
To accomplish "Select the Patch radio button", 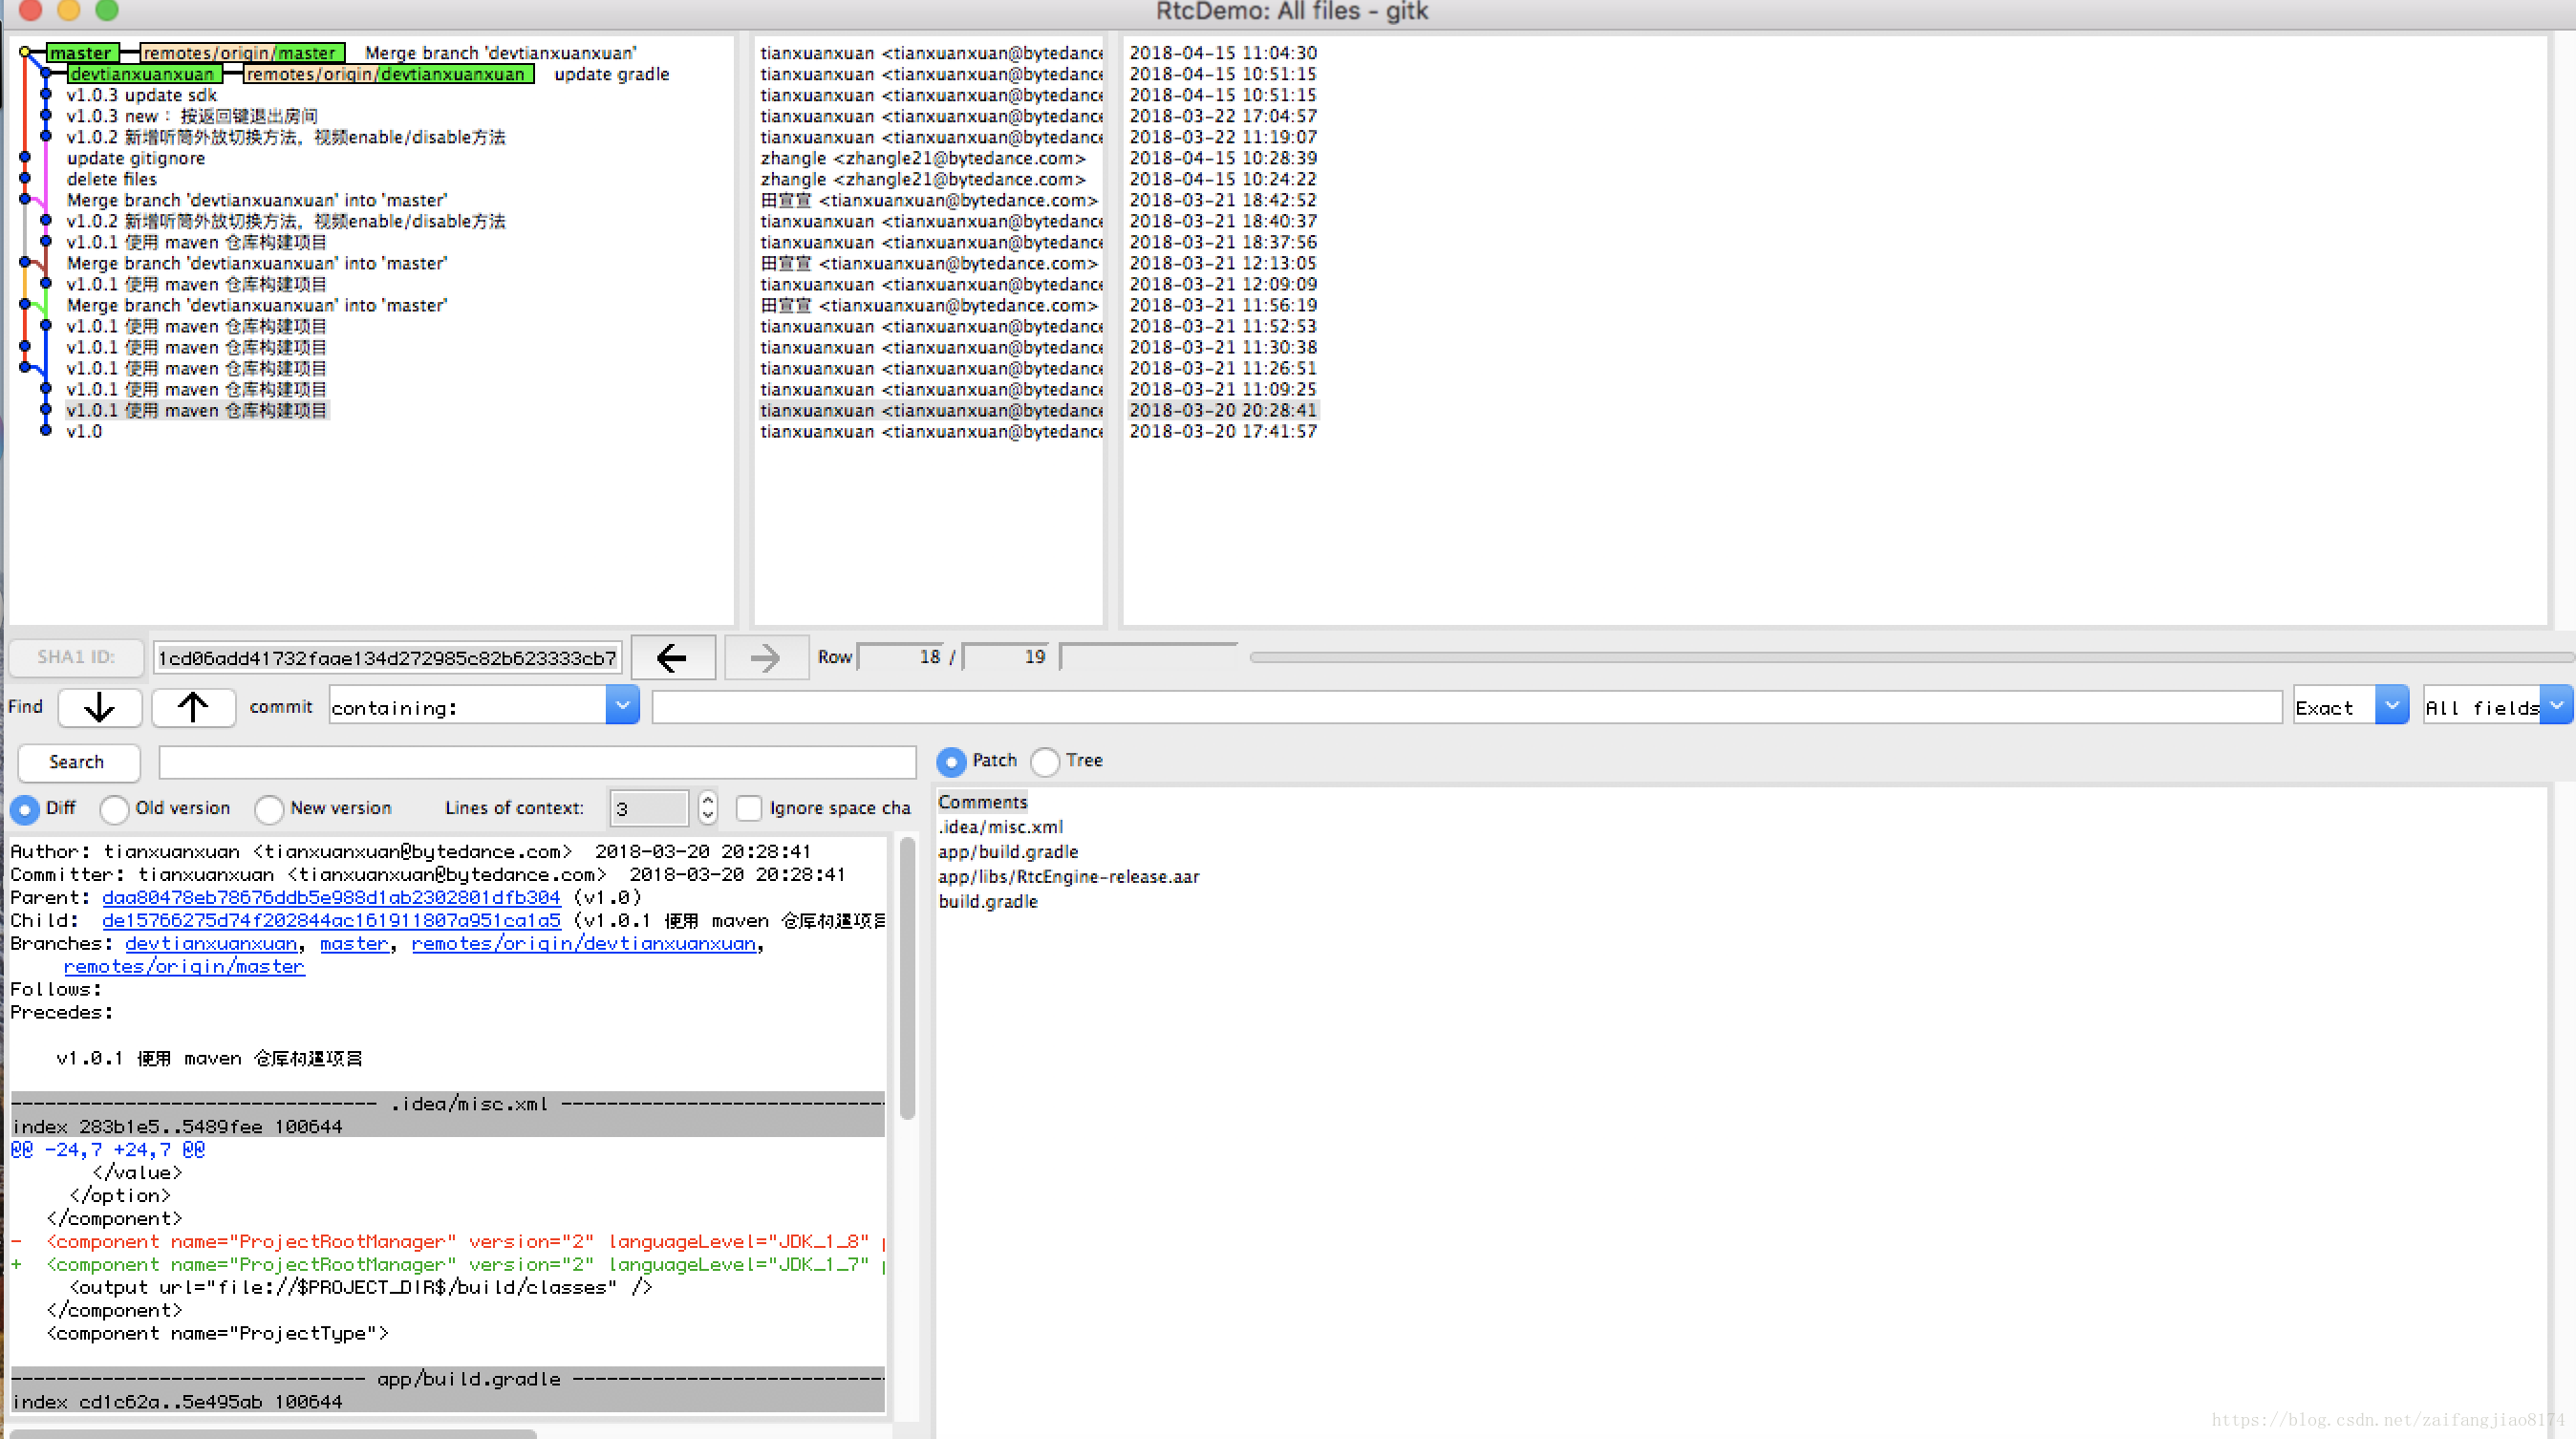I will (x=951, y=761).
